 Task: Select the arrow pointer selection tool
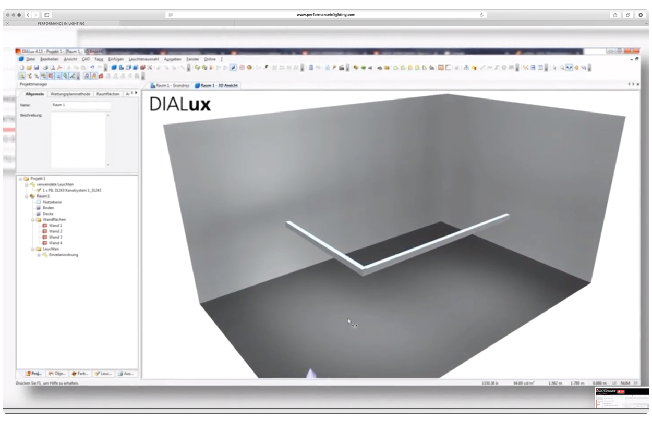(x=554, y=67)
